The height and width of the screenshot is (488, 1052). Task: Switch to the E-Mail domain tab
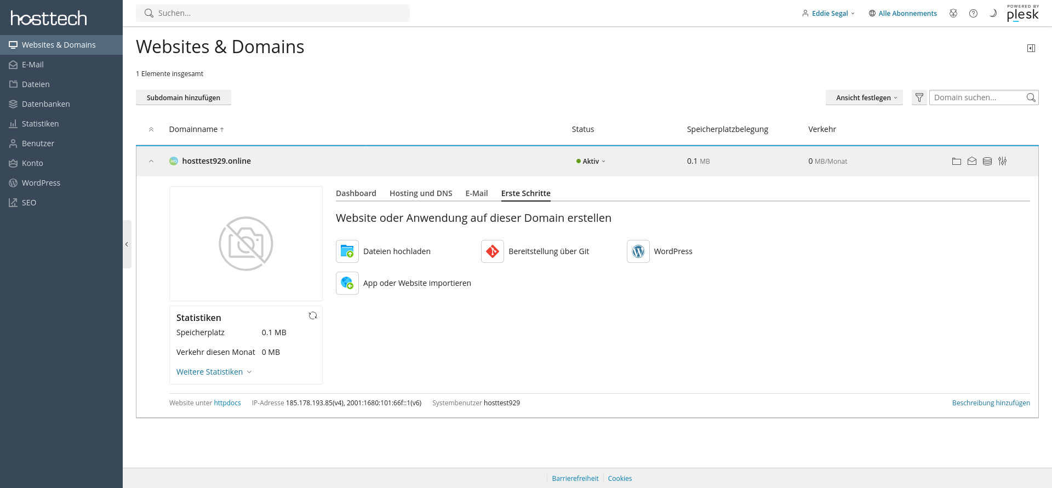477,193
